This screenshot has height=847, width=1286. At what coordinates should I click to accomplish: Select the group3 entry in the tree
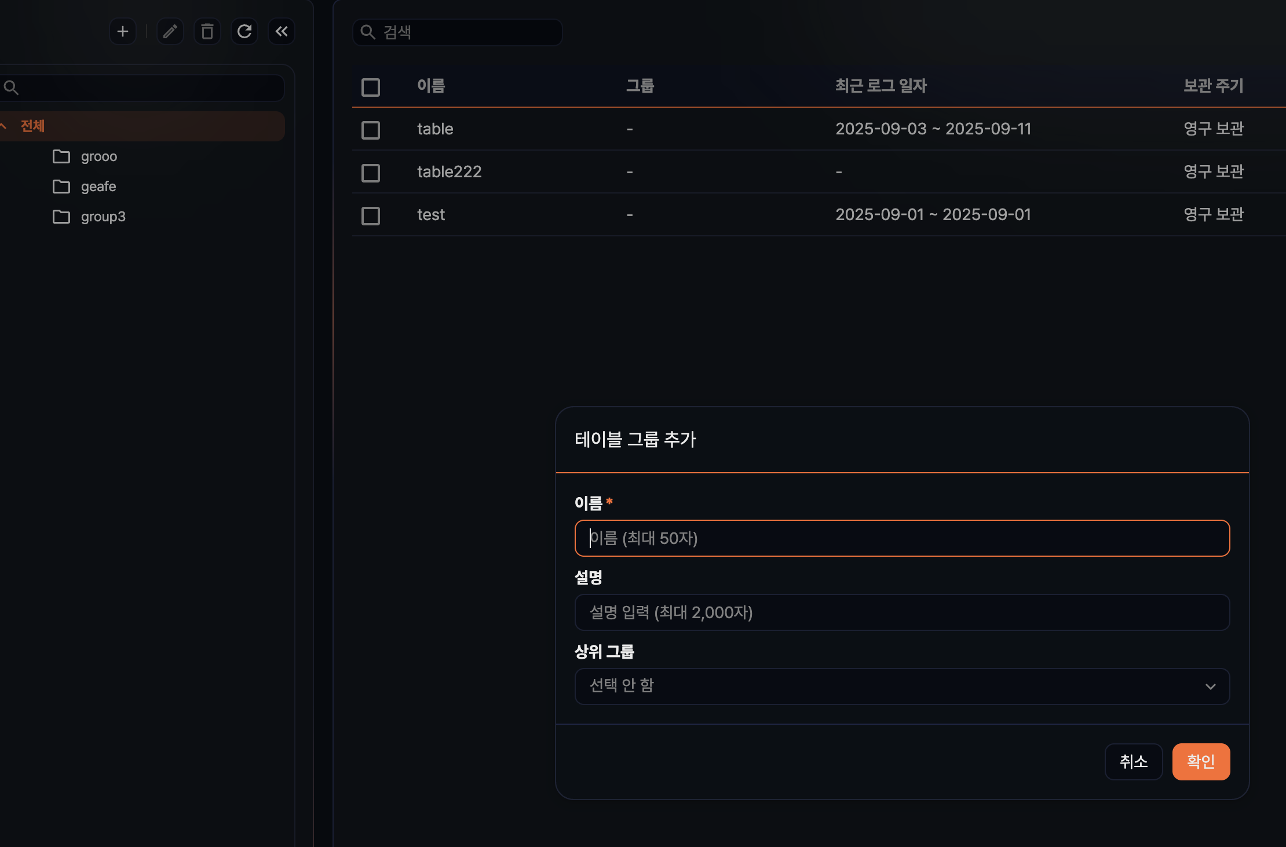(x=102, y=217)
